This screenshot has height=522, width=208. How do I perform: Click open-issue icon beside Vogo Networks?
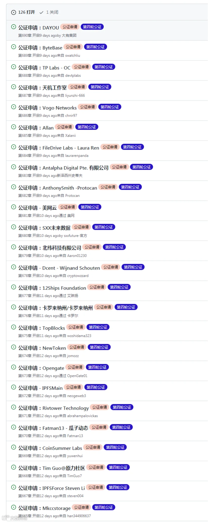click(x=14, y=107)
